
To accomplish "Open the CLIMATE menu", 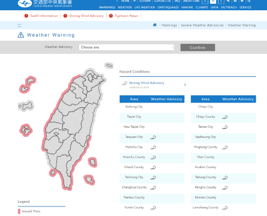I will pos(202,7).
